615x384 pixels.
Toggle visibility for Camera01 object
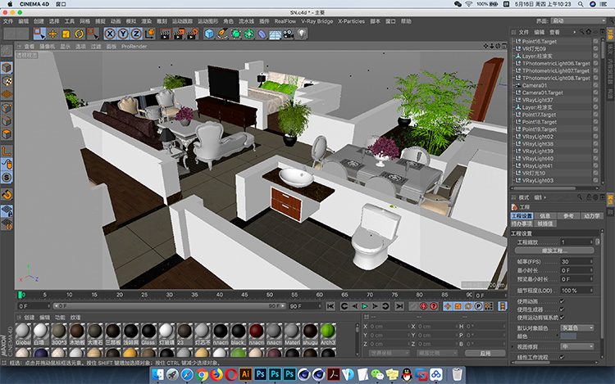pos(595,85)
